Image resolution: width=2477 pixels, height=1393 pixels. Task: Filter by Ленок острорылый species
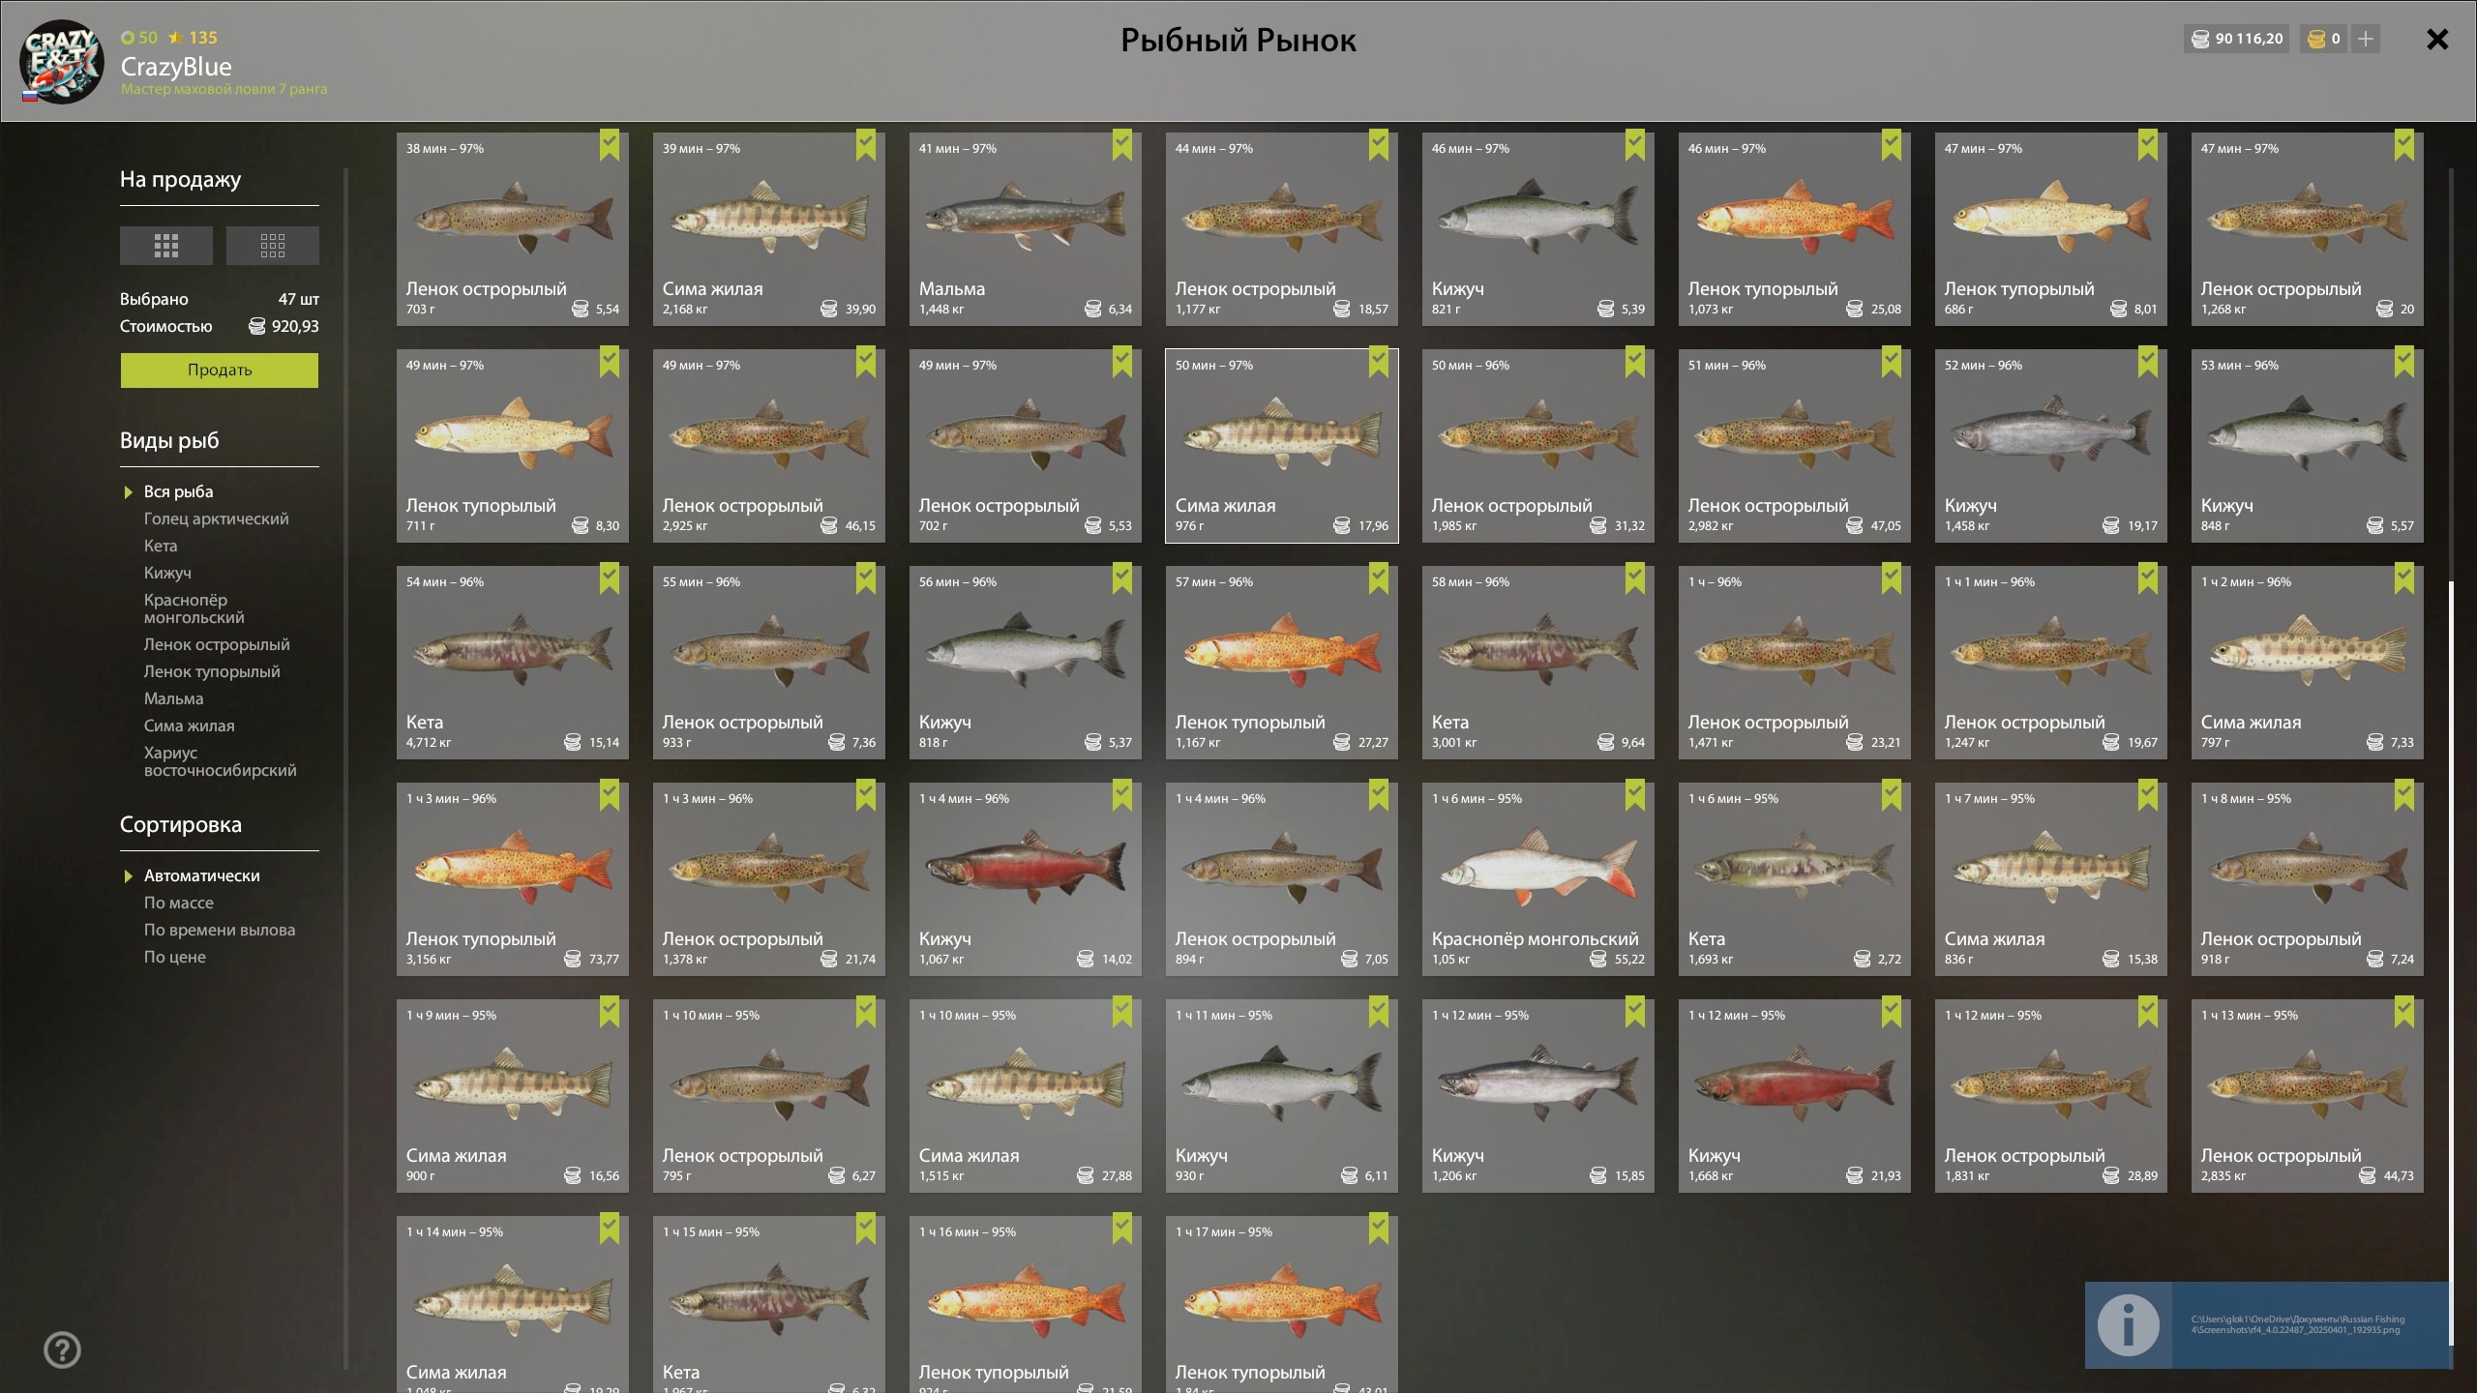(x=217, y=644)
